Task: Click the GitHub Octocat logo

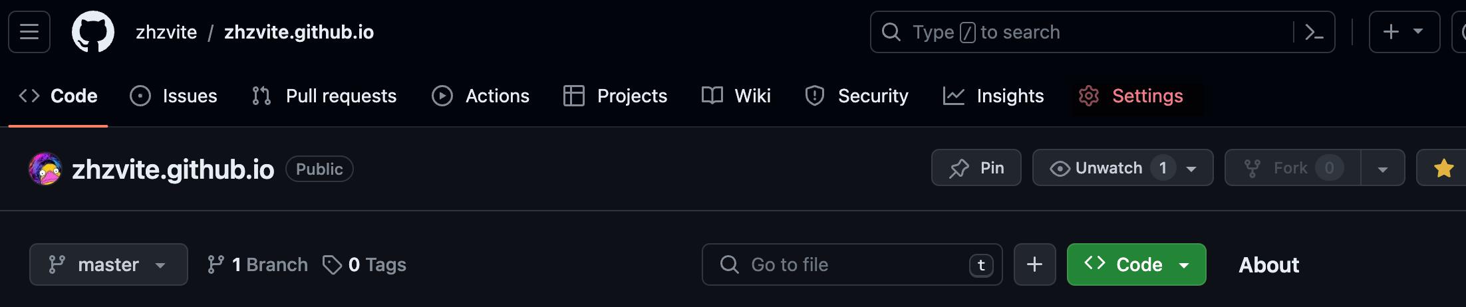Action: [x=93, y=32]
